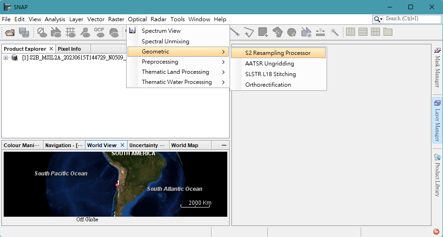Switch to the Uncertainty tab
Screen dimensions: 443x237
click(x=147, y=145)
